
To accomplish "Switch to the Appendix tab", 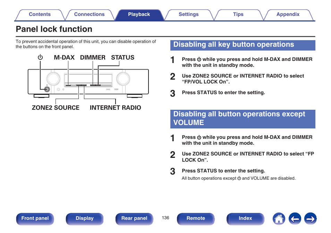I will coord(288,14).
